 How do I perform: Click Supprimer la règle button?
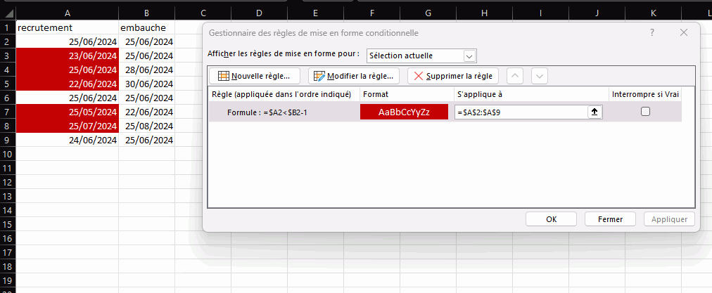452,76
